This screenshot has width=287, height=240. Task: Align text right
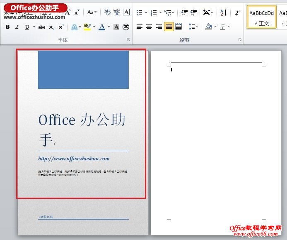point(159,27)
